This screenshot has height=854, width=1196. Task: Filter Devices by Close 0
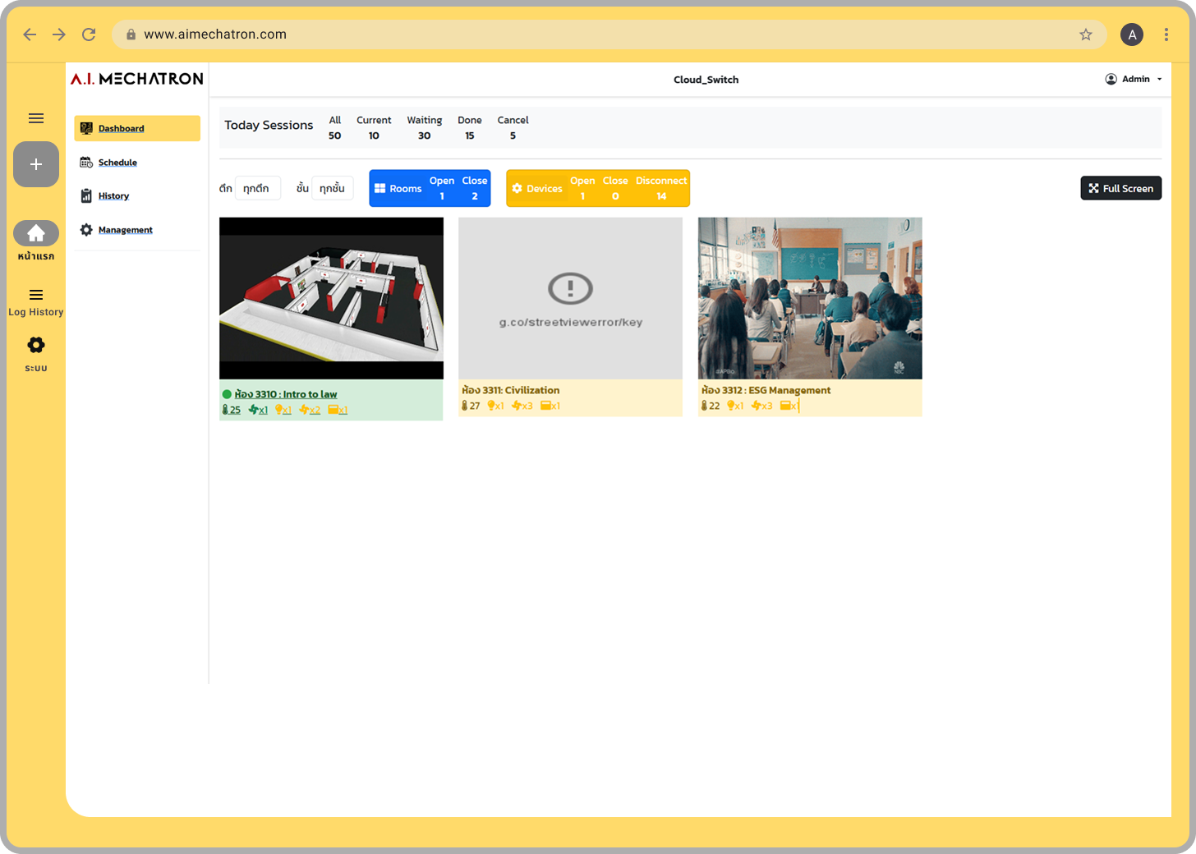[x=615, y=188]
